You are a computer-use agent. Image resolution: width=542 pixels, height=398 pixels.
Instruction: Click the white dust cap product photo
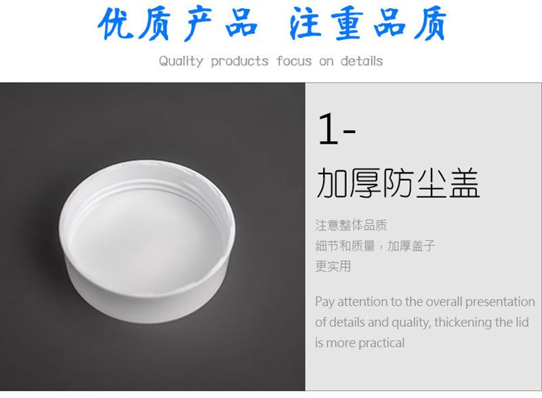pos(147,241)
